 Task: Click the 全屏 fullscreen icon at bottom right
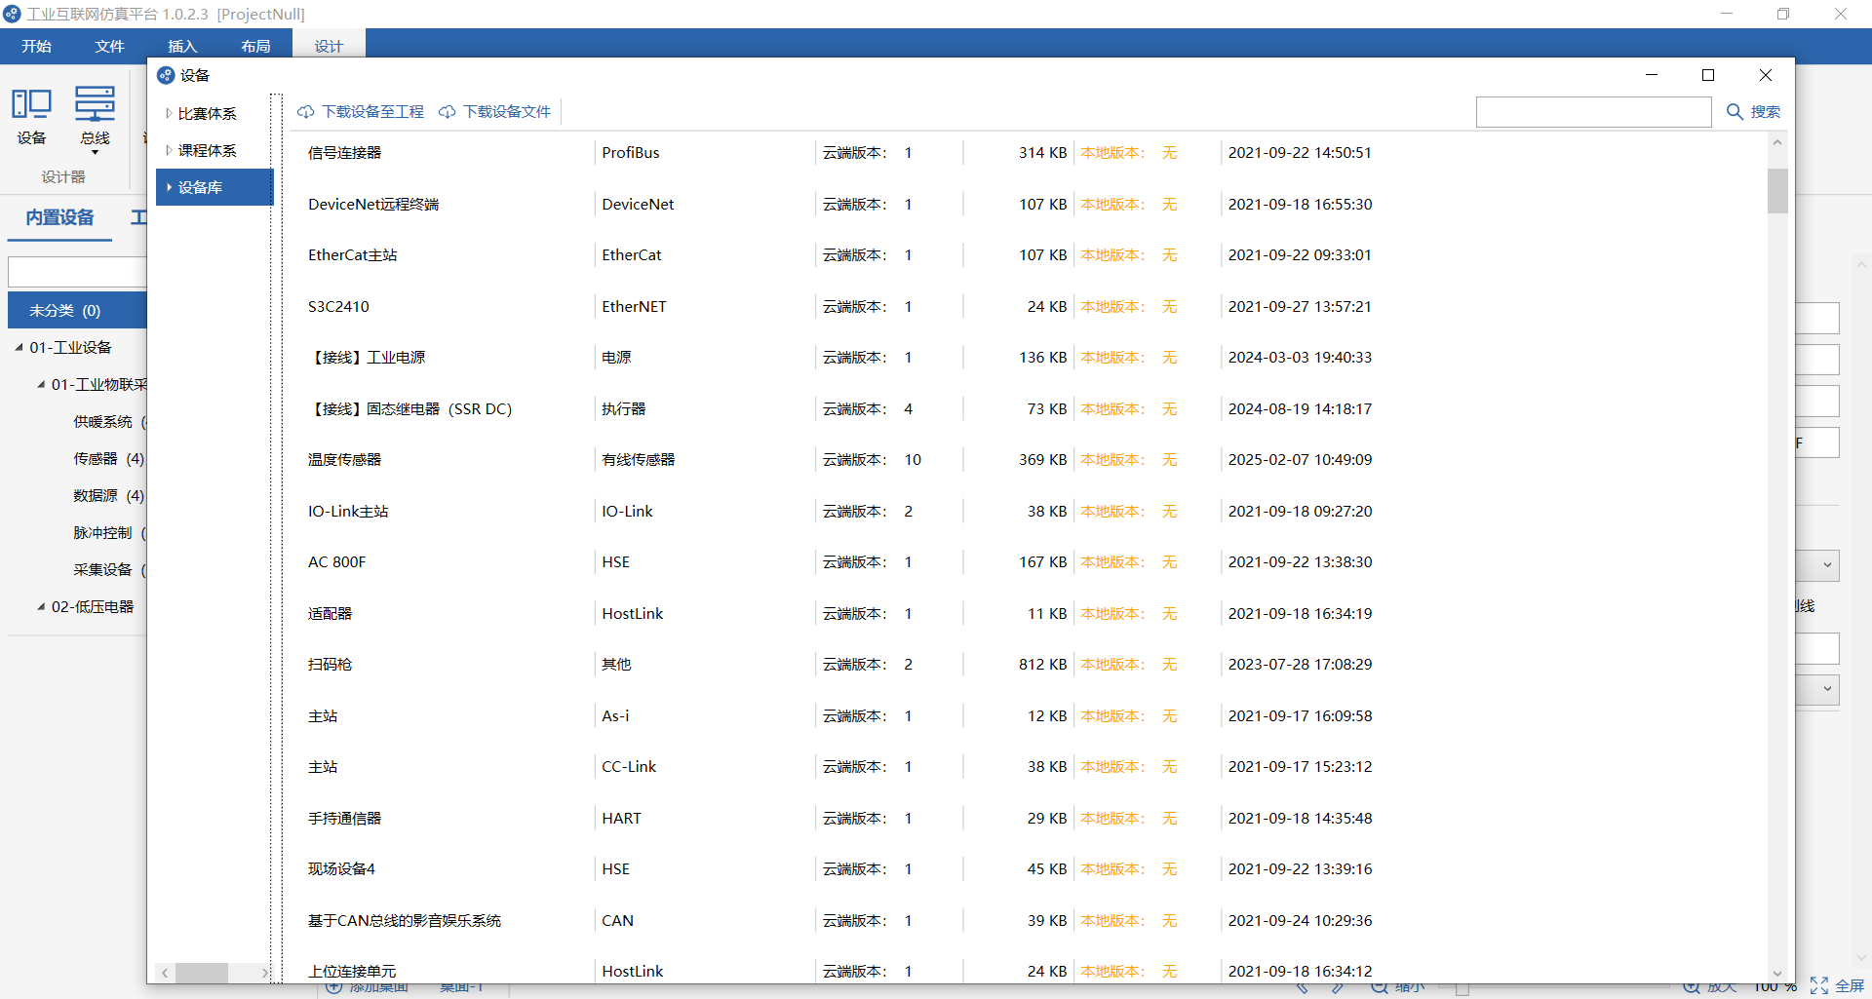1819,986
